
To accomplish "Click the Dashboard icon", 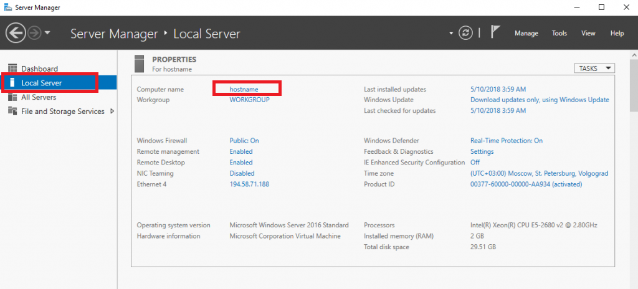I will tap(12, 69).
